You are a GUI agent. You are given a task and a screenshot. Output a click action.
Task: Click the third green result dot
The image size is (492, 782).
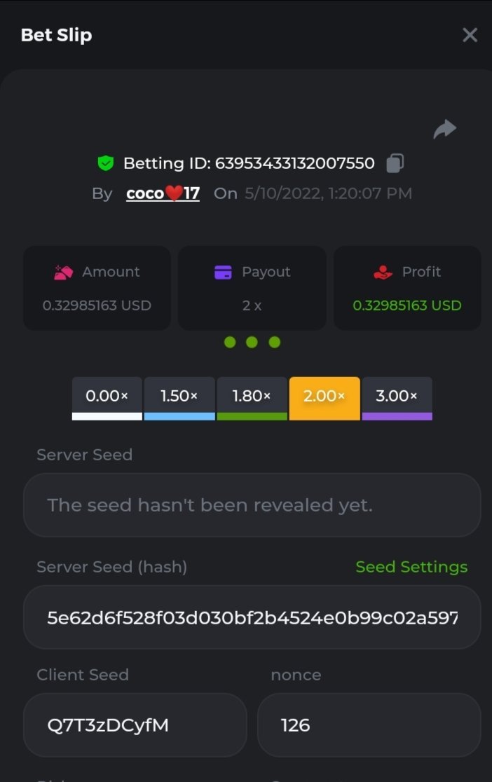275,342
